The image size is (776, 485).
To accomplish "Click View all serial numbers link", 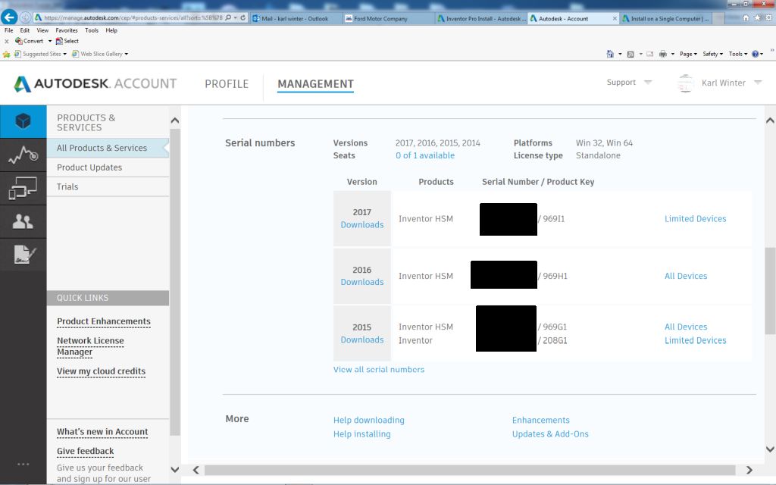I will coord(379,369).
